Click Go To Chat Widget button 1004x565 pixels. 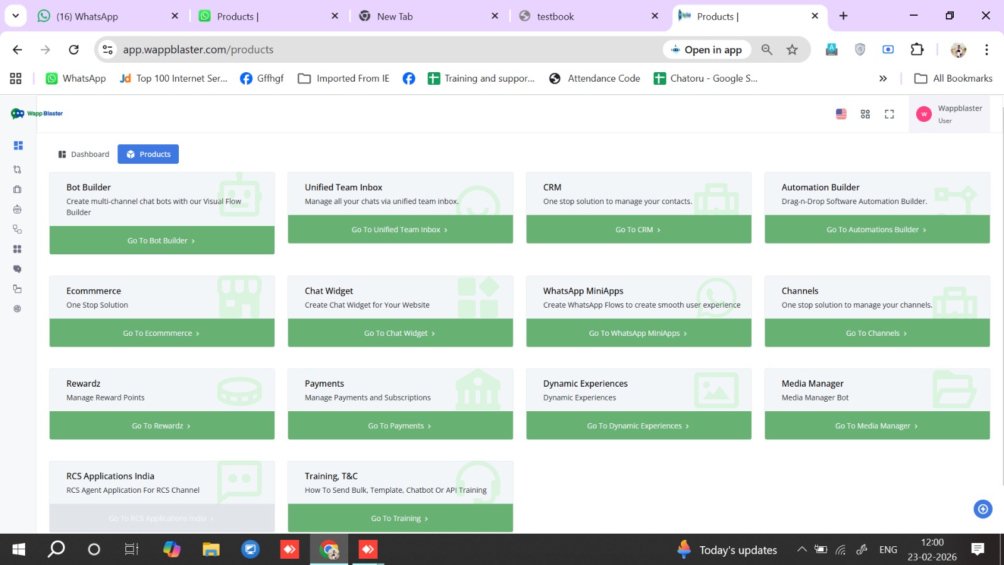(x=400, y=333)
